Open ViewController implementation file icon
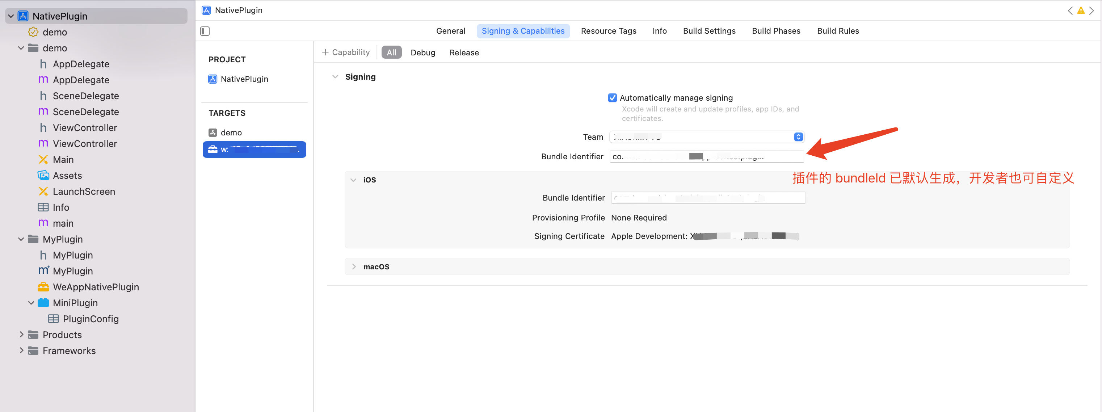Screen dimensions: 1102x412 (43, 143)
